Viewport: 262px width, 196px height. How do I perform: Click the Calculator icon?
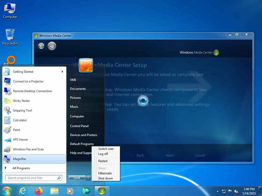click(7, 120)
